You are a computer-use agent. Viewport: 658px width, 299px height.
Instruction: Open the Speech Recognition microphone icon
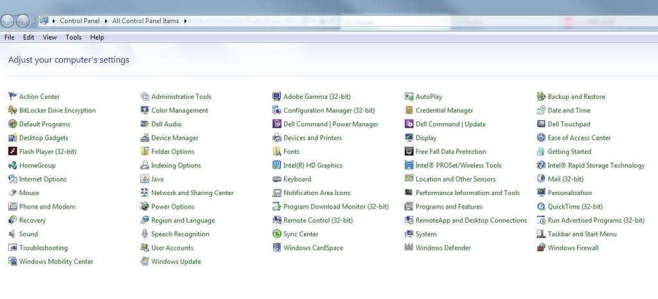[145, 234]
